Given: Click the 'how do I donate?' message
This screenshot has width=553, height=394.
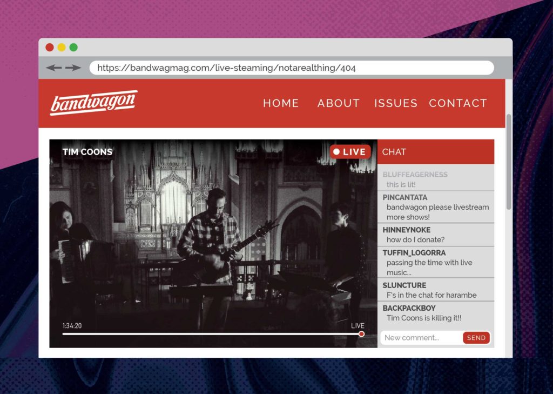Looking at the screenshot, I should pyautogui.click(x=415, y=240).
